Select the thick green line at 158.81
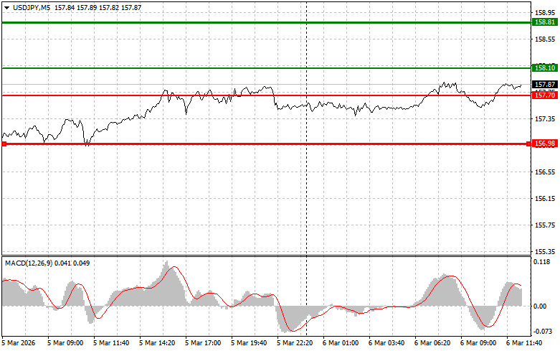Image resolution: width=560 pixels, height=351 pixels. click(x=215, y=22)
